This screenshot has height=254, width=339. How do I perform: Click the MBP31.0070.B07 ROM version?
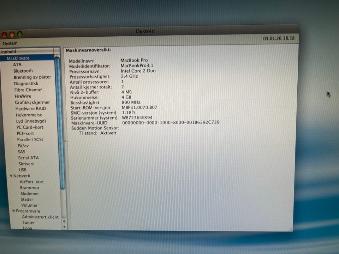tap(139, 107)
